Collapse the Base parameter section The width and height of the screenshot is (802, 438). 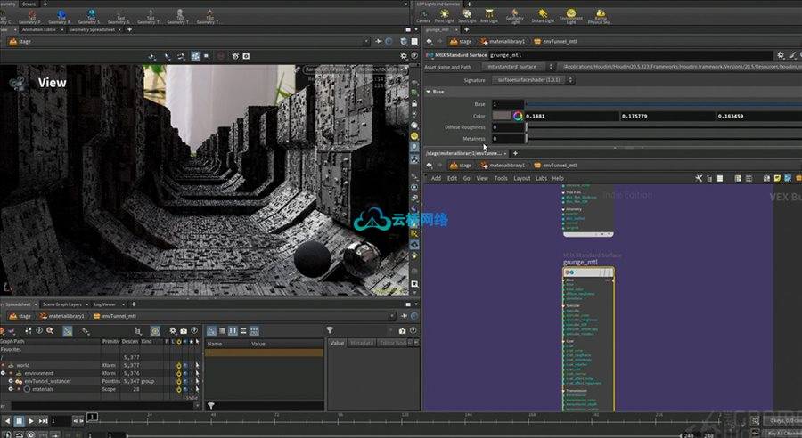click(429, 92)
